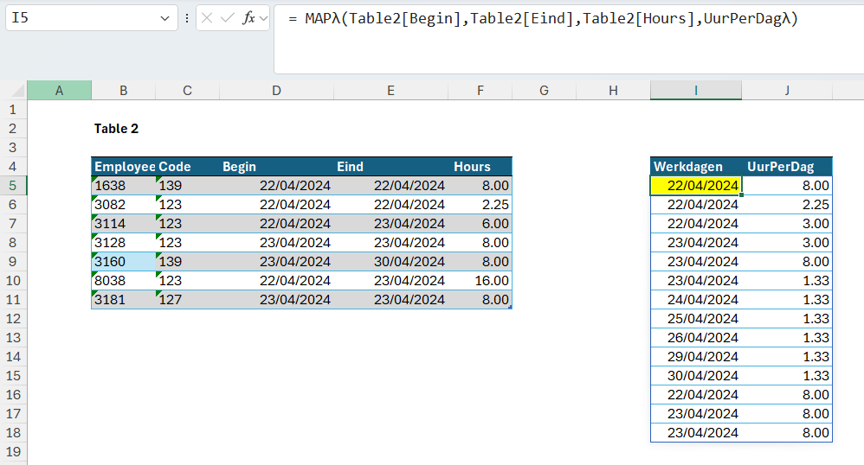Click the fill handle at yellow cell corner
Image resolution: width=864 pixels, height=465 pixels.
click(742, 194)
